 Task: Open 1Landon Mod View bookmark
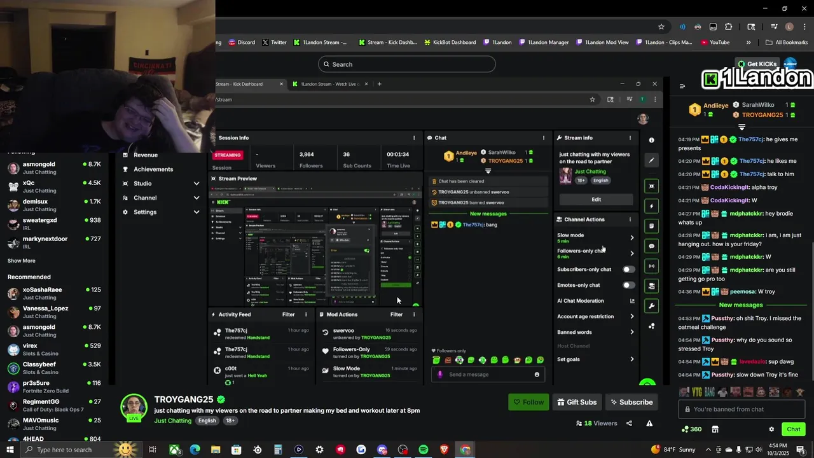click(602, 43)
